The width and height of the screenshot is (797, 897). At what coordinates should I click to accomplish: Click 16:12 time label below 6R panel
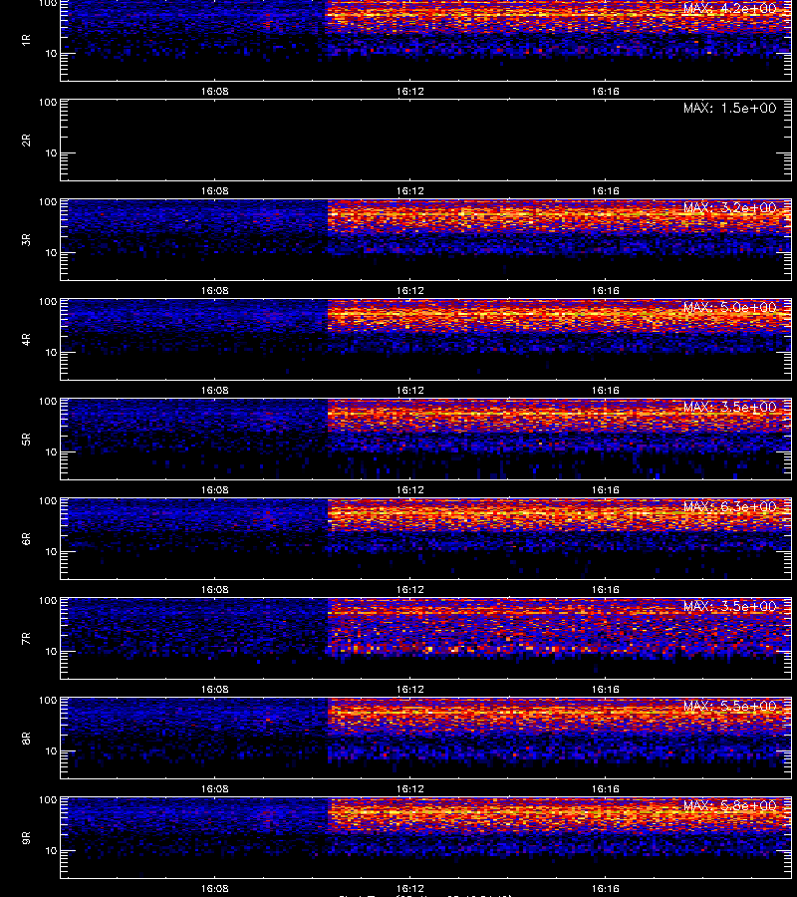pos(409,589)
